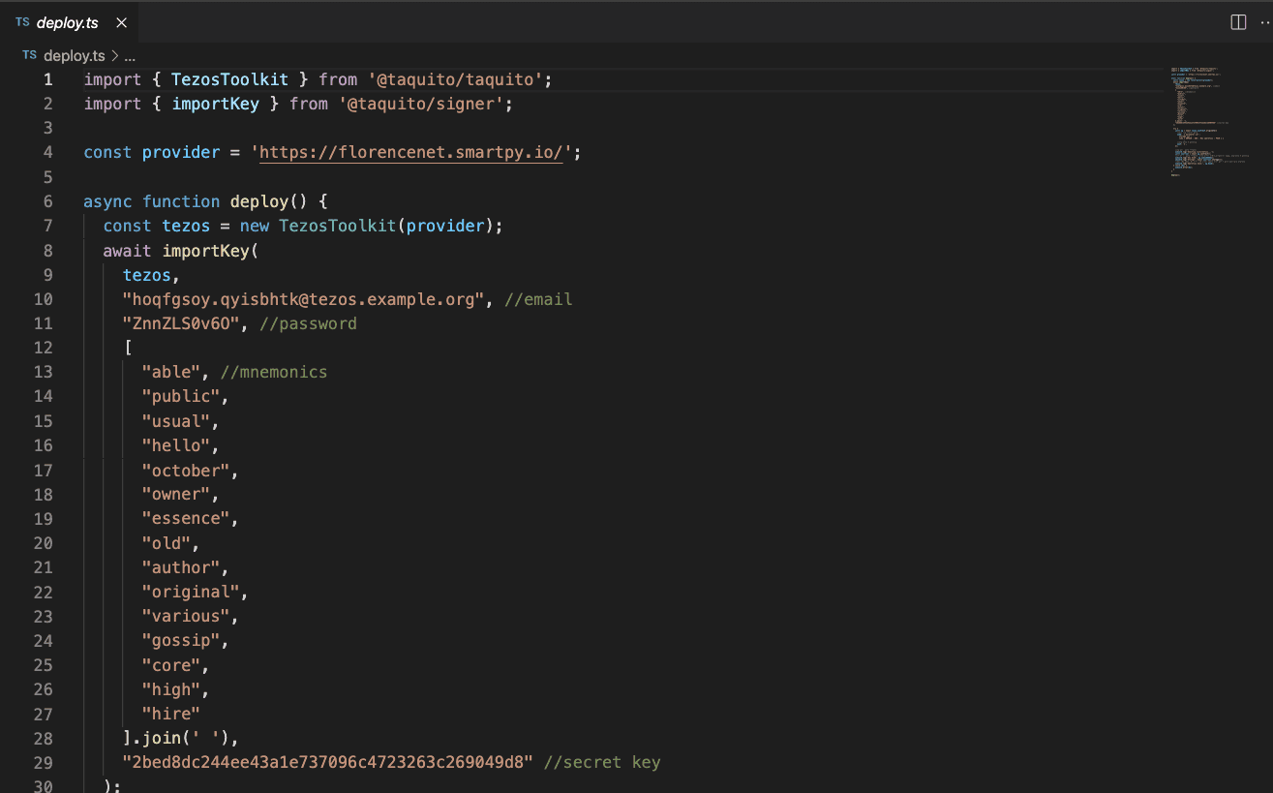This screenshot has width=1273, height=793.
Task: Select the deploy.ts tab
Action: pos(67,22)
